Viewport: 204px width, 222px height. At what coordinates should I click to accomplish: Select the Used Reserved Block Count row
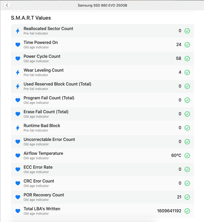tap(102, 86)
